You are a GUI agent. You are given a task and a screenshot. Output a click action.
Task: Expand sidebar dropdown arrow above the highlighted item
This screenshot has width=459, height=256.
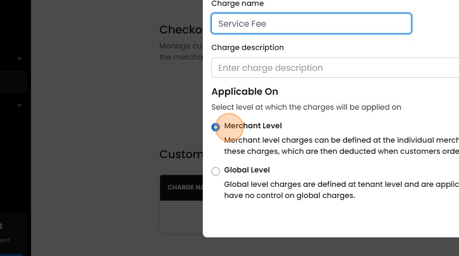pyautogui.click(x=20, y=59)
